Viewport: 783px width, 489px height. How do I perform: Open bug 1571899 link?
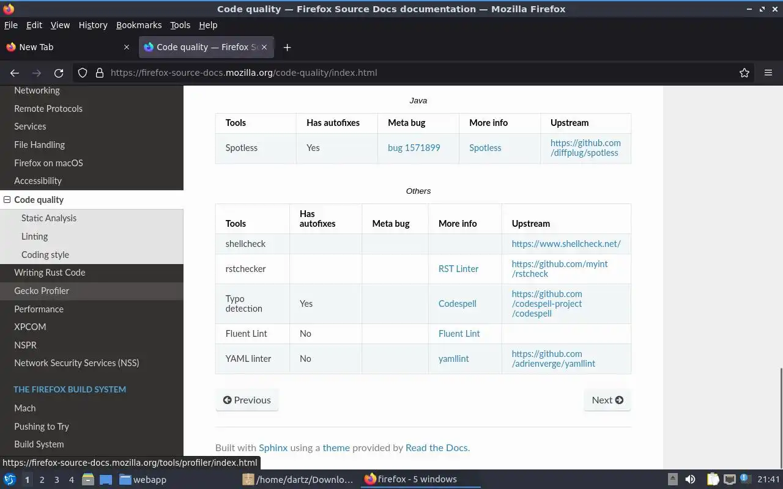414,148
